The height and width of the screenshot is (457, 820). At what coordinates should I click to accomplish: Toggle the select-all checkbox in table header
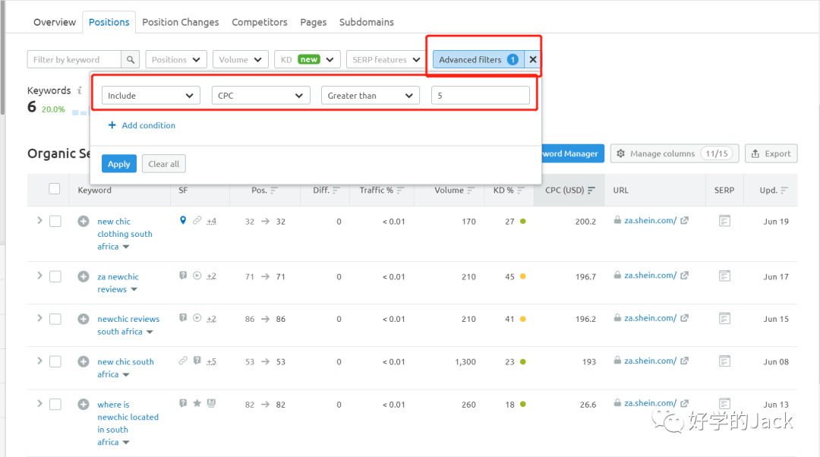(55, 189)
